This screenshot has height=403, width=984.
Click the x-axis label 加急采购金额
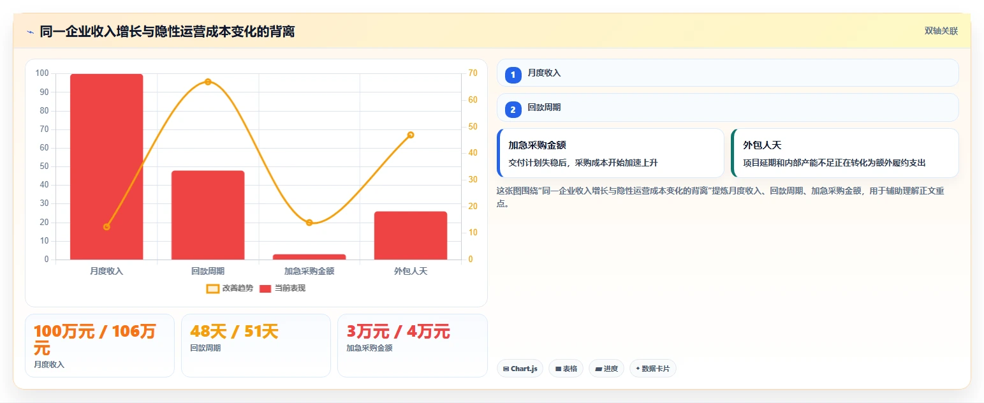(x=309, y=271)
